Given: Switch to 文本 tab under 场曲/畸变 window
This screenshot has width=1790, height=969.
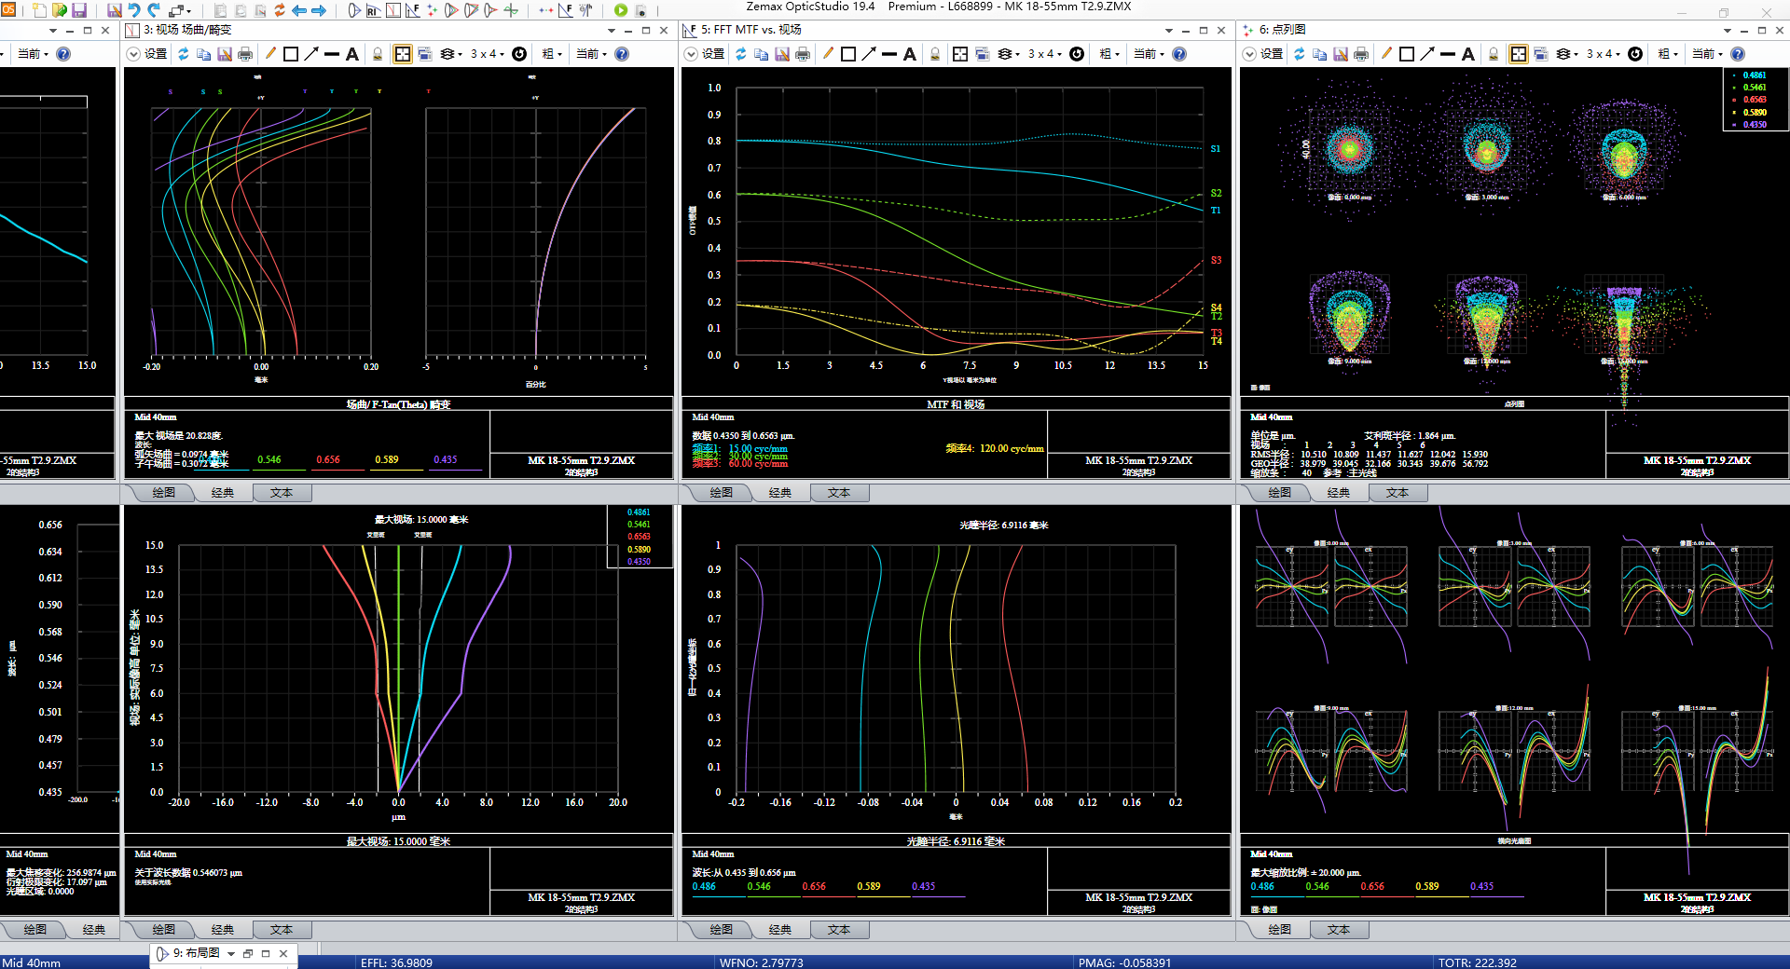Looking at the screenshot, I should tap(282, 493).
